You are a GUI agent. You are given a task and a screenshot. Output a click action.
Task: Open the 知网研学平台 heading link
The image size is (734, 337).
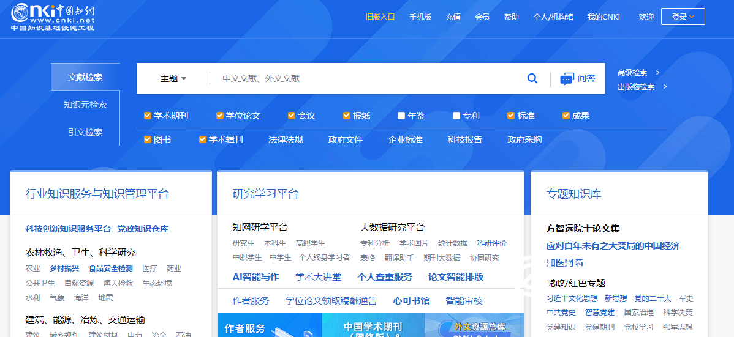(260, 228)
